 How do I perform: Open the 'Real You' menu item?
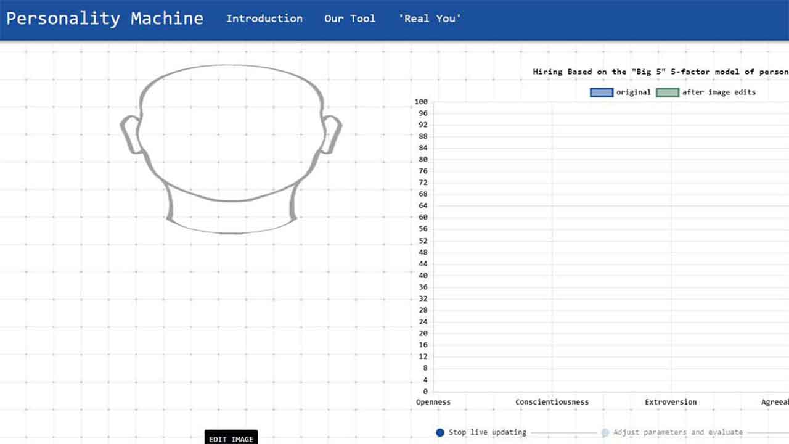pos(430,18)
